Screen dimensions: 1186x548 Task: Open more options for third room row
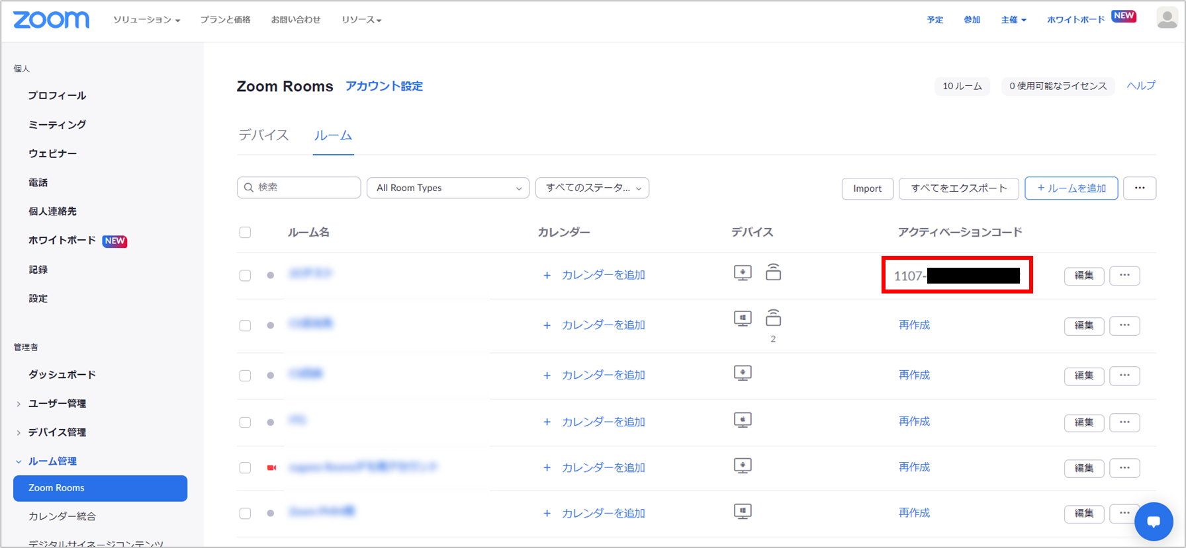pyautogui.click(x=1124, y=375)
